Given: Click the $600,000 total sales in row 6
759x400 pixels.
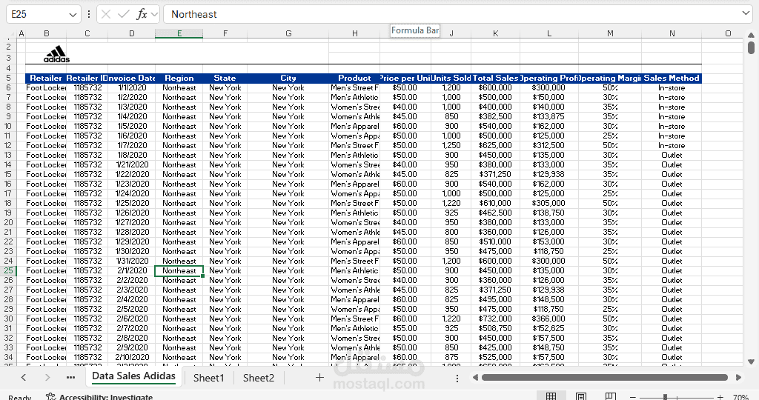Looking at the screenshot, I should coord(495,88).
